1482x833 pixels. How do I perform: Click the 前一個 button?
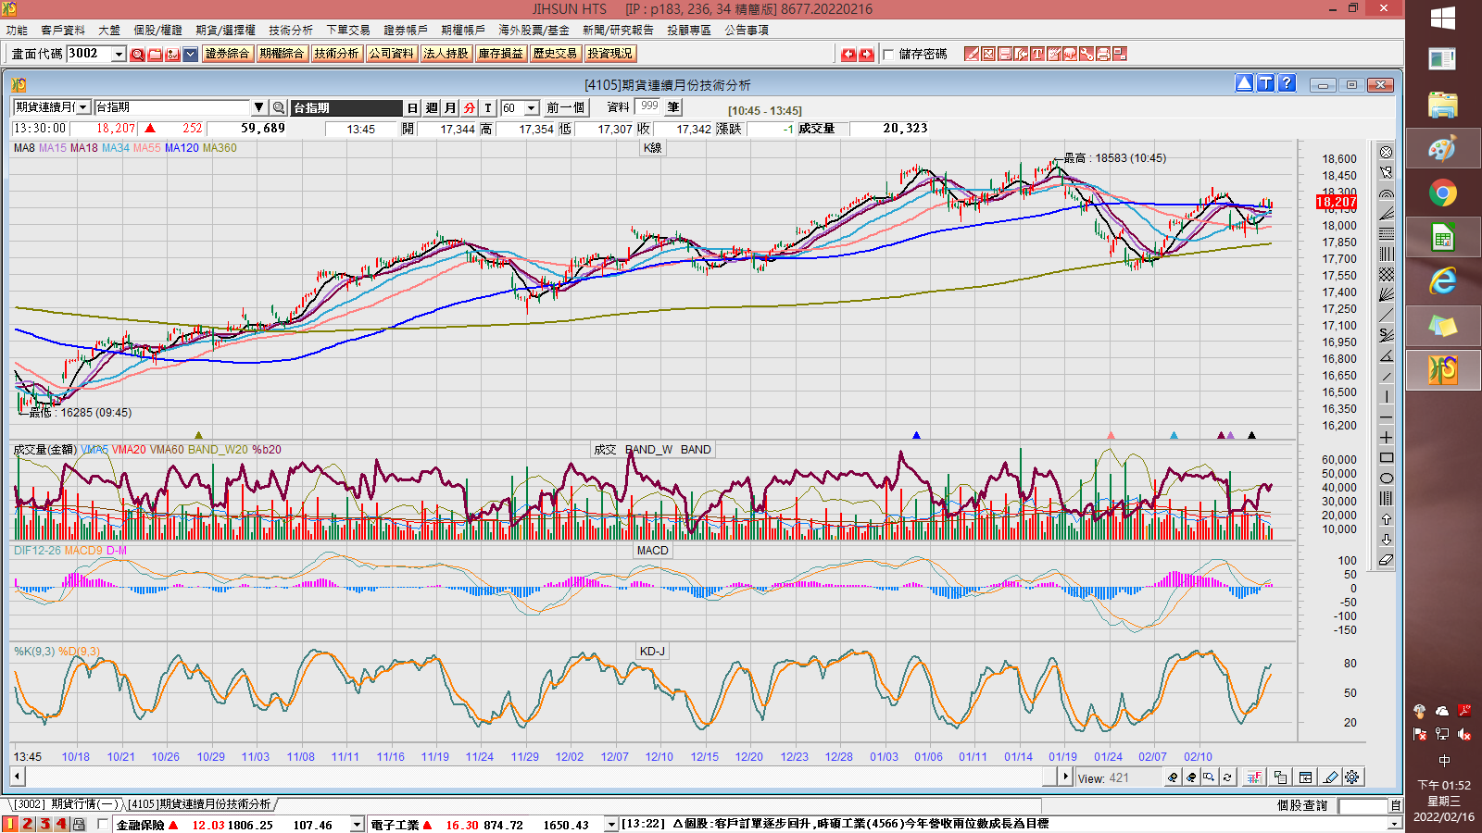[x=566, y=108]
